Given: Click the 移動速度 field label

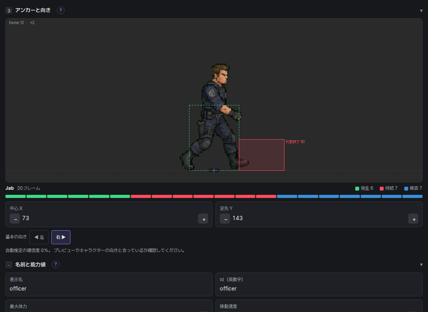Looking at the screenshot, I should click(228, 306).
